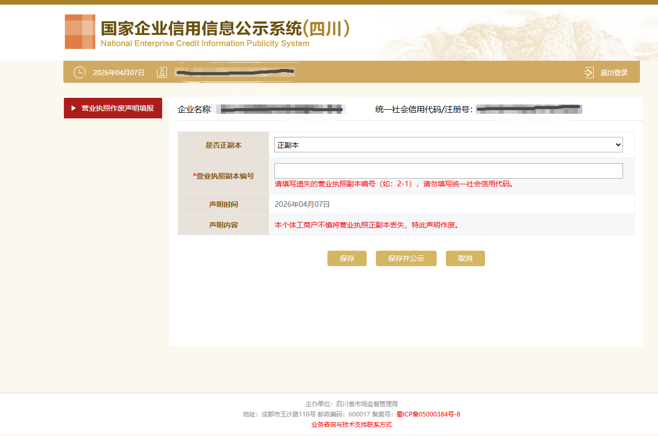Open the 业务咨询与技术支持联系方式 footer link

351,425
